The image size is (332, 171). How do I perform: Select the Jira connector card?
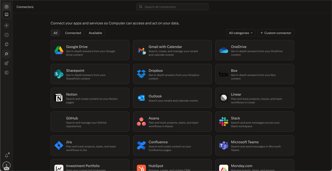pyautogui.click(x=90, y=145)
